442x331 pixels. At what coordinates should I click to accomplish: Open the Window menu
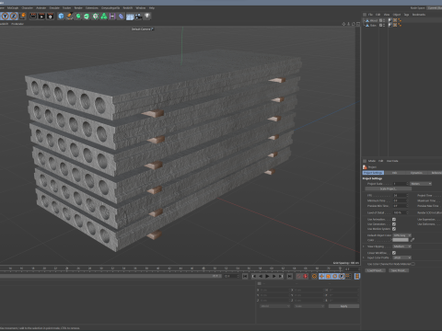tap(141, 8)
